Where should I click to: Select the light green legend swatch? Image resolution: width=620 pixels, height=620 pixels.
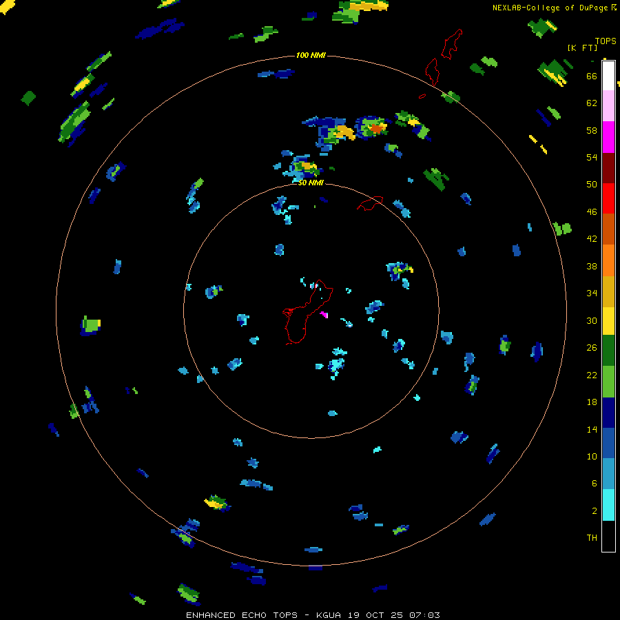click(608, 382)
